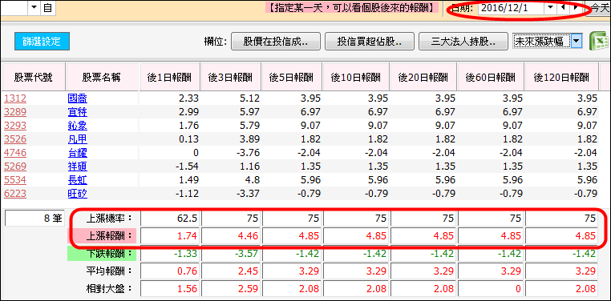Open the 宜特 stock name link
The image size is (611, 301).
[77, 112]
